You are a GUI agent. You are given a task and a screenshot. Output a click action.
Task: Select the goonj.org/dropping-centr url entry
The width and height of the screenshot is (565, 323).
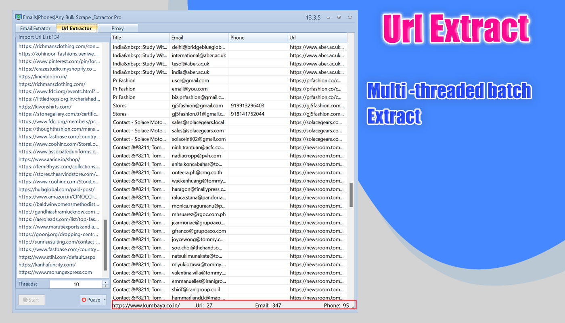click(x=59, y=234)
